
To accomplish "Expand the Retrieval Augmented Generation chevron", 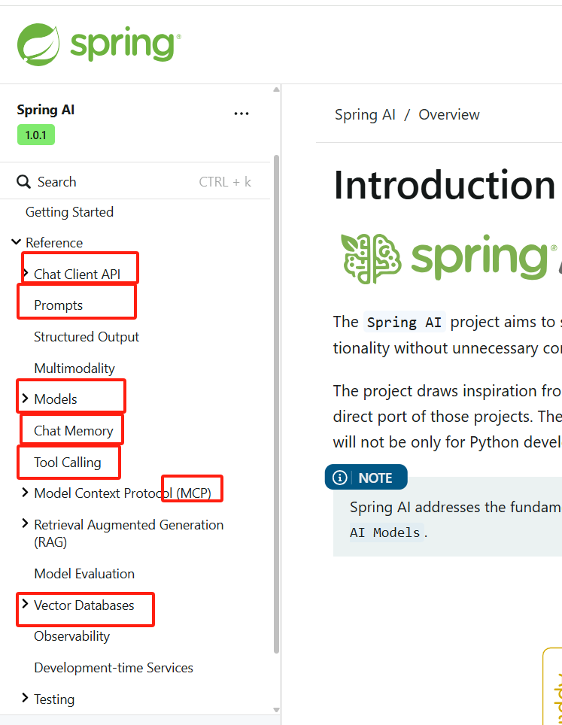I will pos(26,523).
